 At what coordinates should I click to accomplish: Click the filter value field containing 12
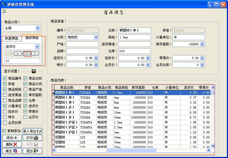click(22, 61)
